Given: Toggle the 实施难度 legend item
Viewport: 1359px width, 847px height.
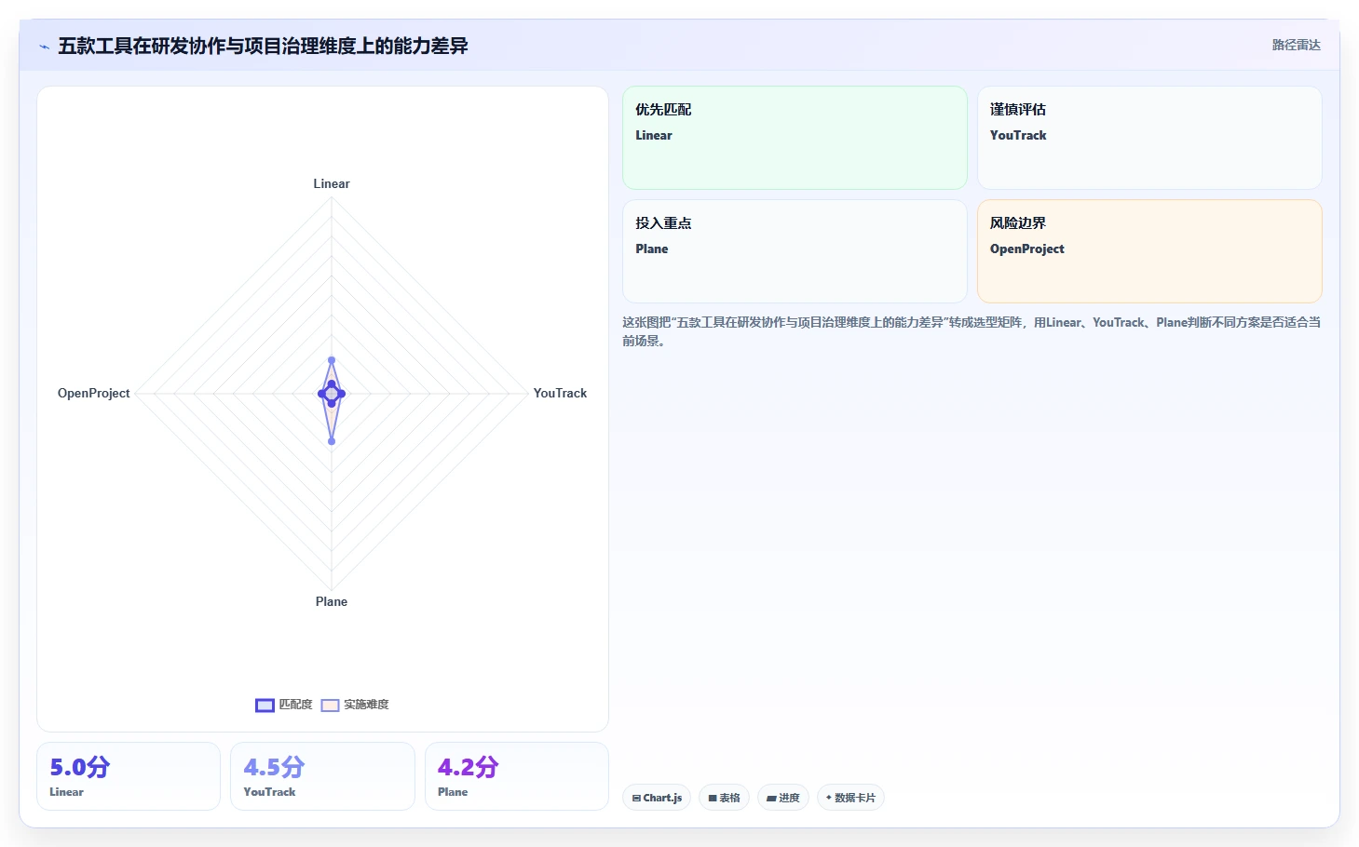Looking at the screenshot, I should pyautogui.click(x=355, y=705).
